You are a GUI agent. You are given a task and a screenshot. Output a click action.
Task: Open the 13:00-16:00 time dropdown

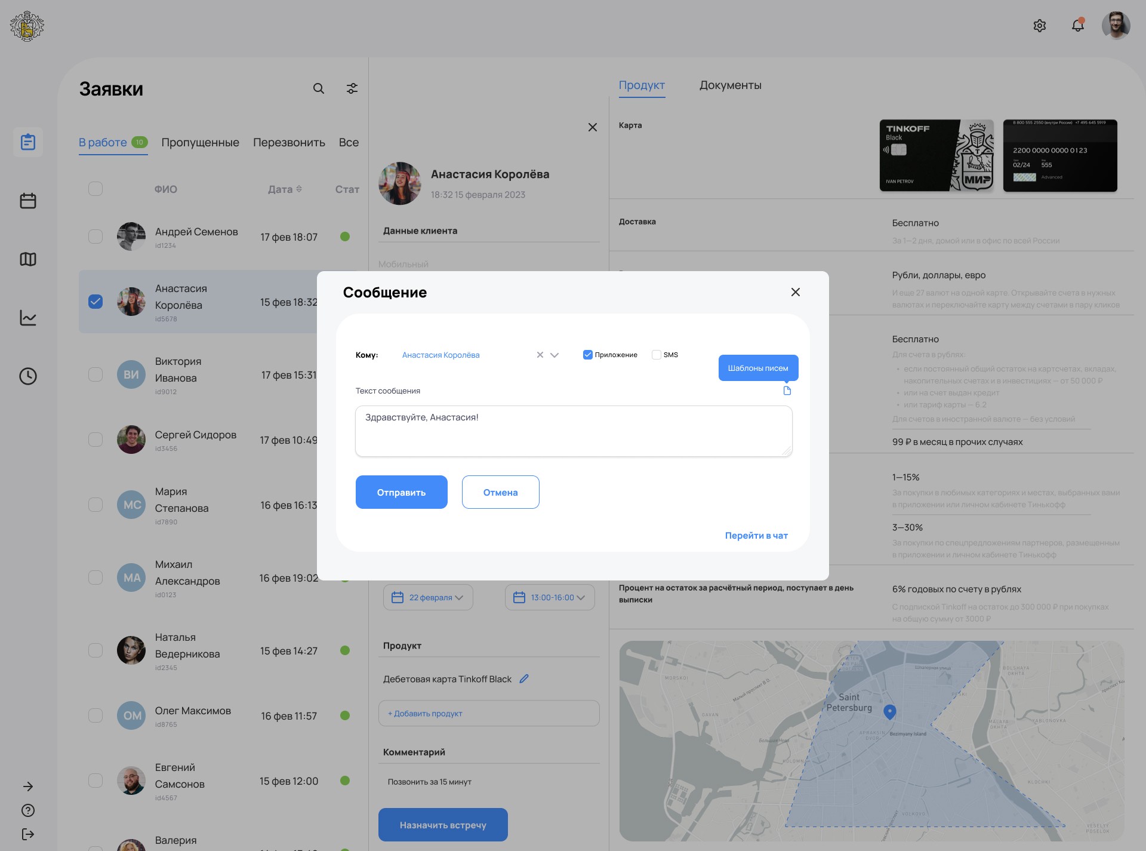click(x=550, y=597)
